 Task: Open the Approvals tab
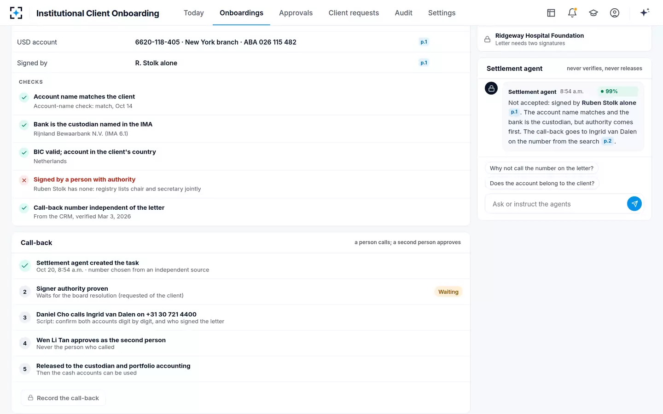296,13
